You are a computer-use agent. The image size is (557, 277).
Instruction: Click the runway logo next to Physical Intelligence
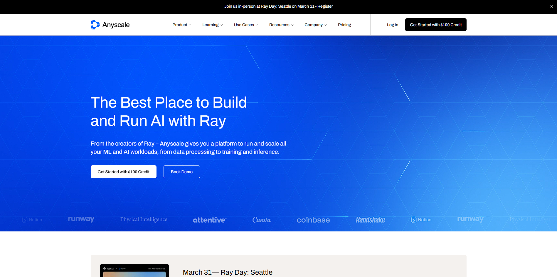(81, 219)
